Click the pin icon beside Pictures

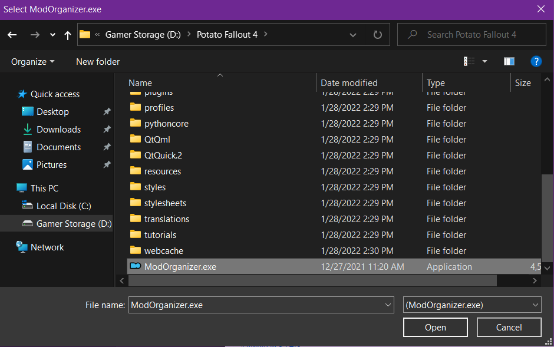107,164
